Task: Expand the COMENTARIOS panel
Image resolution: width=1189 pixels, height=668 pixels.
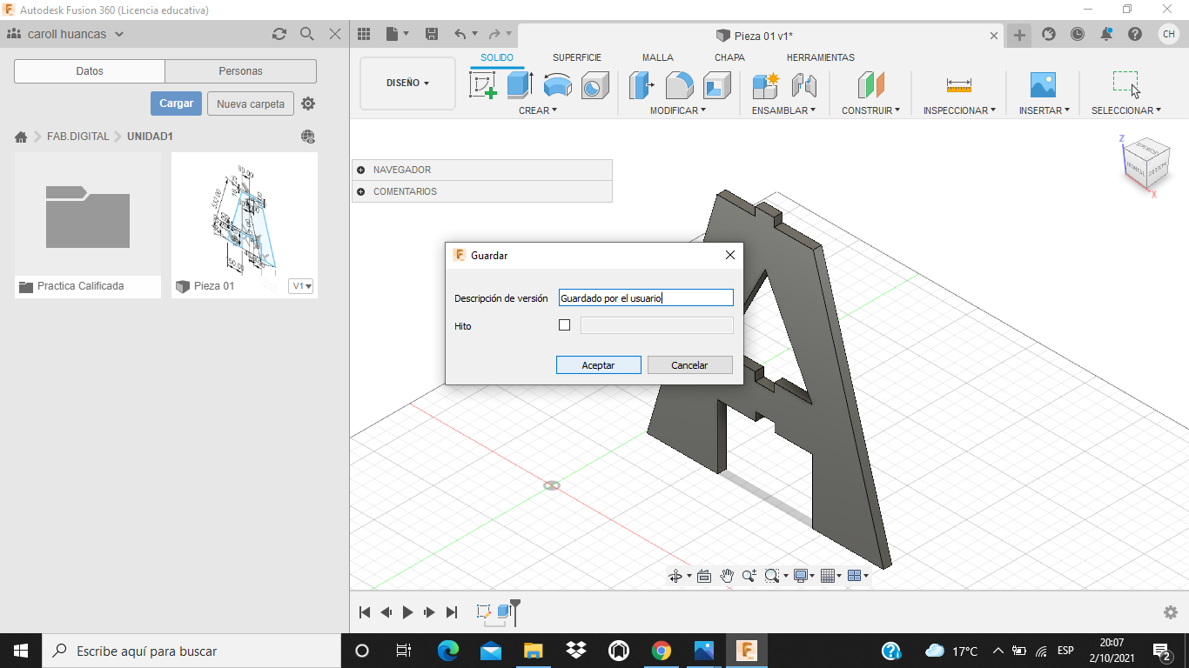Action: 360,191
